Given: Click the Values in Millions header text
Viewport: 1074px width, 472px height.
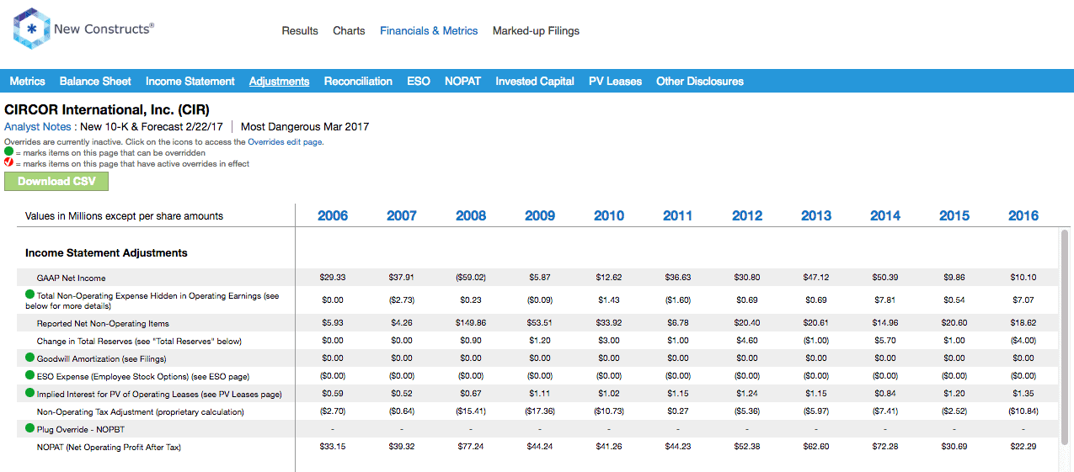Looking at the screenshot, I should (125, 216).
